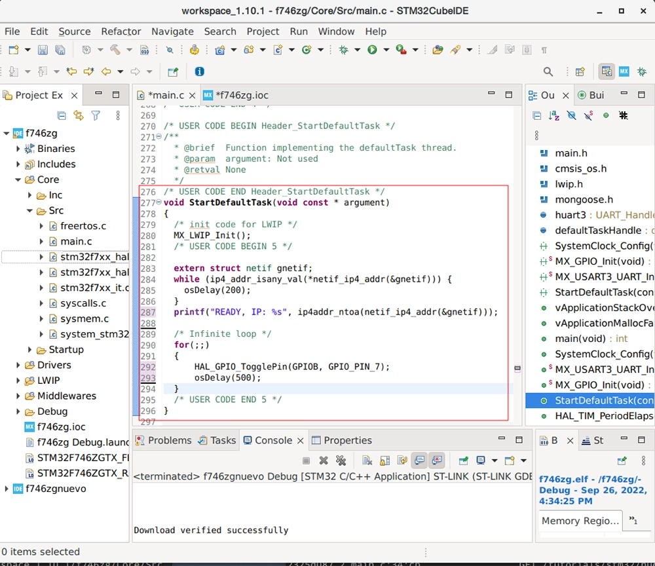
Task: Toggle Link with Editor in Project Explorer
Action: pyautogui.click(x=79, y=115)
